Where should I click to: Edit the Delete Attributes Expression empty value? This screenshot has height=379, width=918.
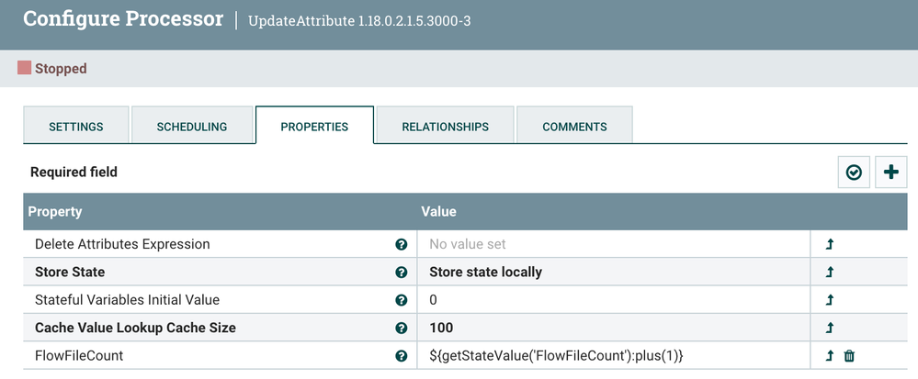tap(613, 245)
